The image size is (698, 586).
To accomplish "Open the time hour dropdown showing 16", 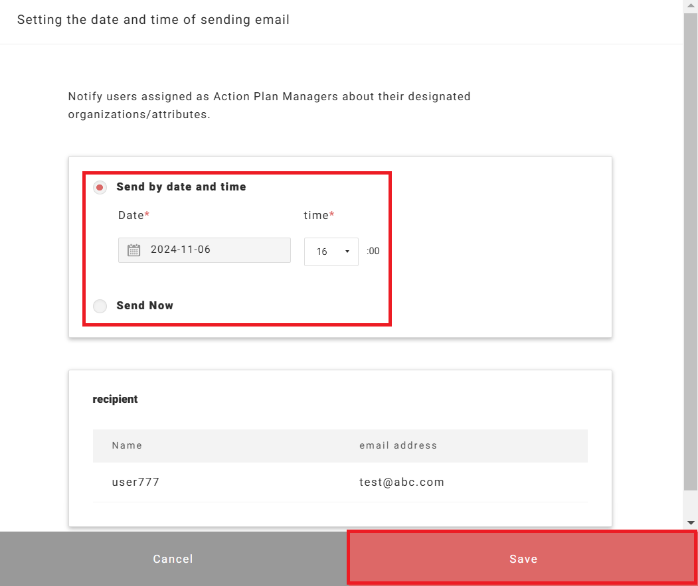I will coord(330,252).
